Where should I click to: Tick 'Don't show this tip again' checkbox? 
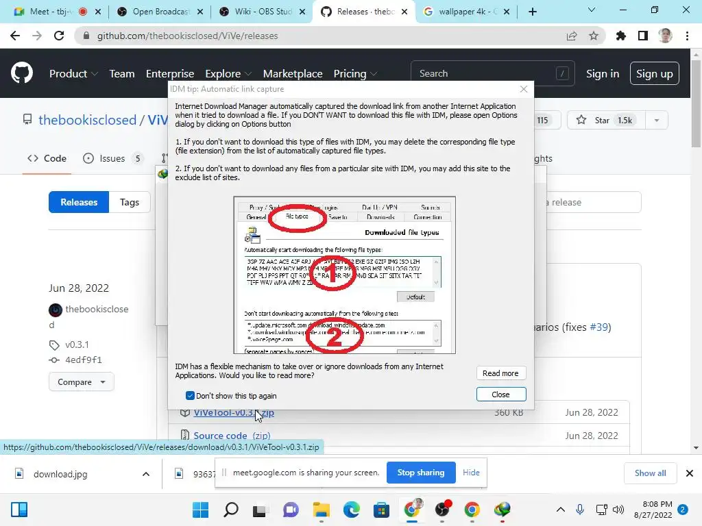point(190,396)
